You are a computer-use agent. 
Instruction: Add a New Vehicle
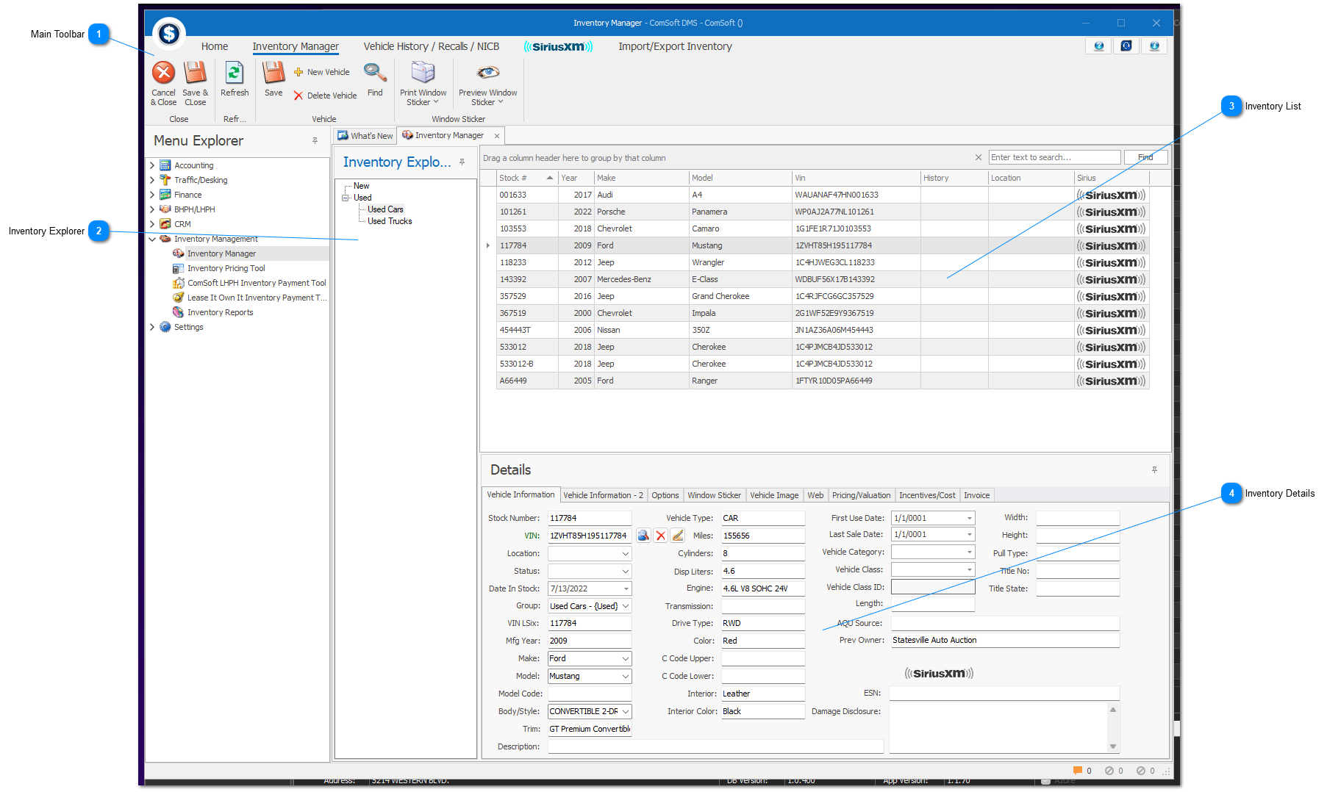click(322, 72)
